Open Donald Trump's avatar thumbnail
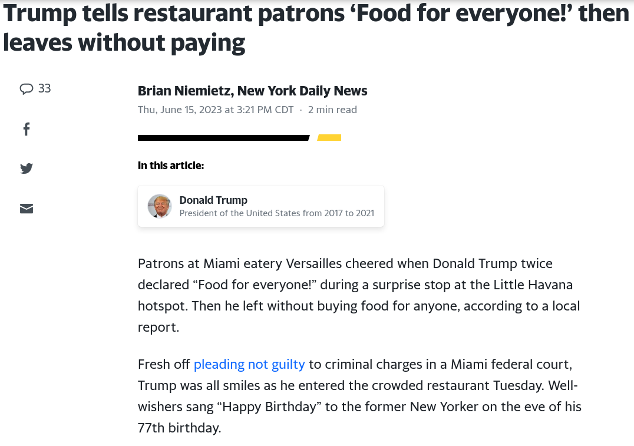 160,206
